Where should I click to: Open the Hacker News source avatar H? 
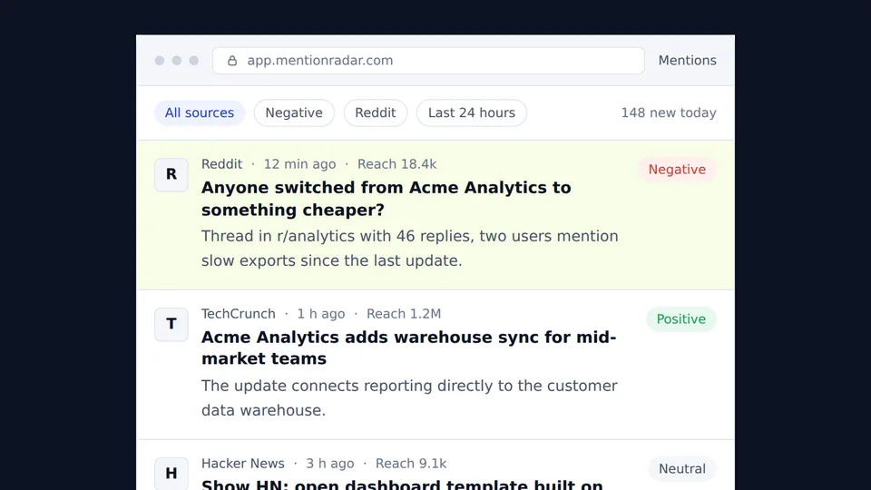171,474
